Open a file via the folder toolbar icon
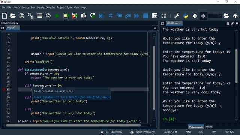240x135 pixels. tap(13, 16)
